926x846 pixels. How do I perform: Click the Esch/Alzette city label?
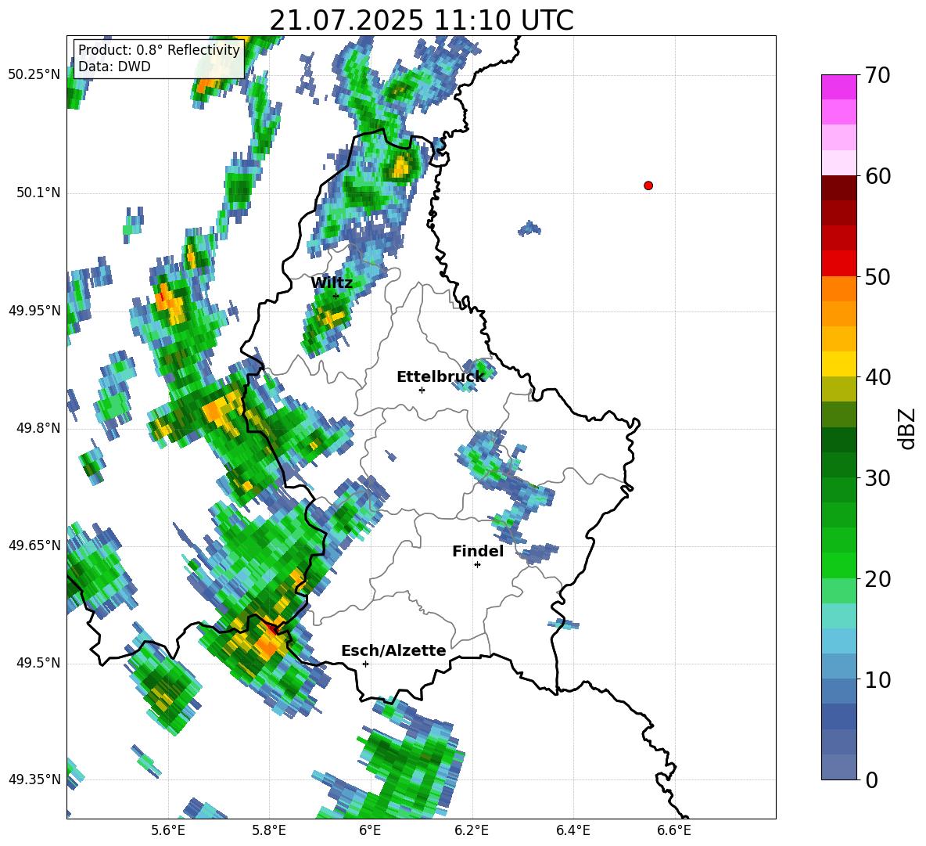pos(393,651)
